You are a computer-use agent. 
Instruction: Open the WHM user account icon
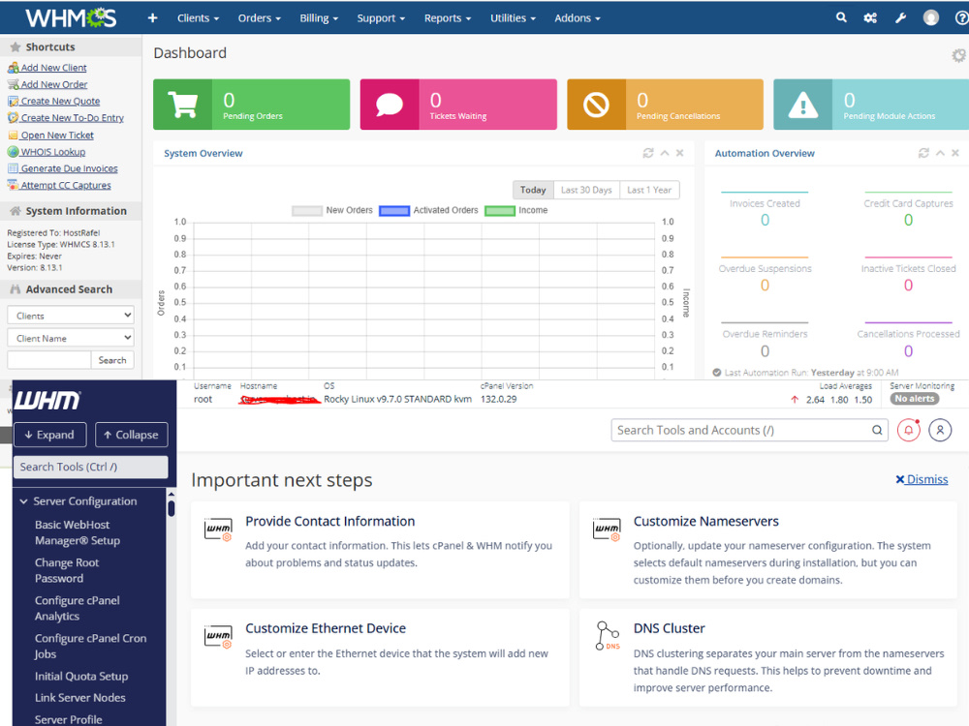tap(940, 431)
